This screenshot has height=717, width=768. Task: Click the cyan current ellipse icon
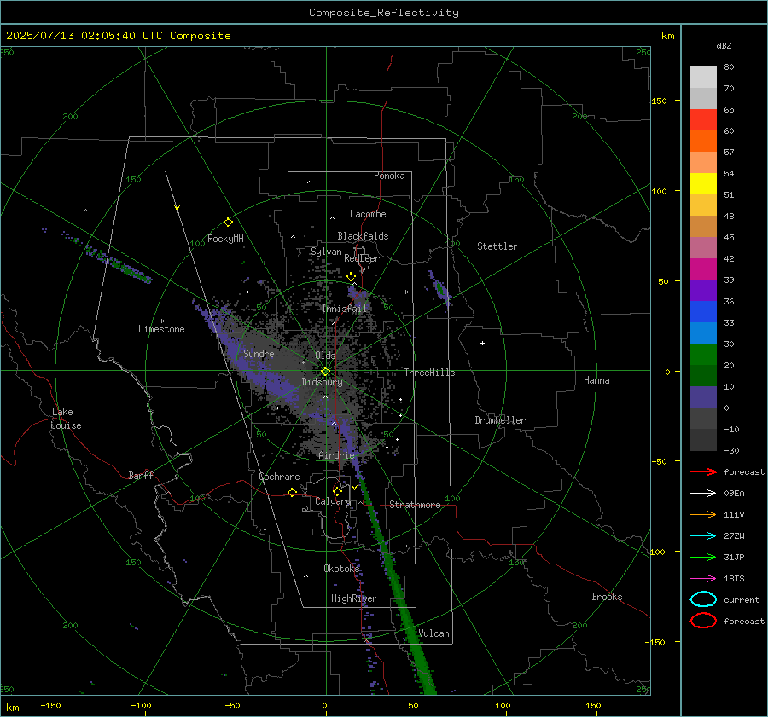coord(703,599)
